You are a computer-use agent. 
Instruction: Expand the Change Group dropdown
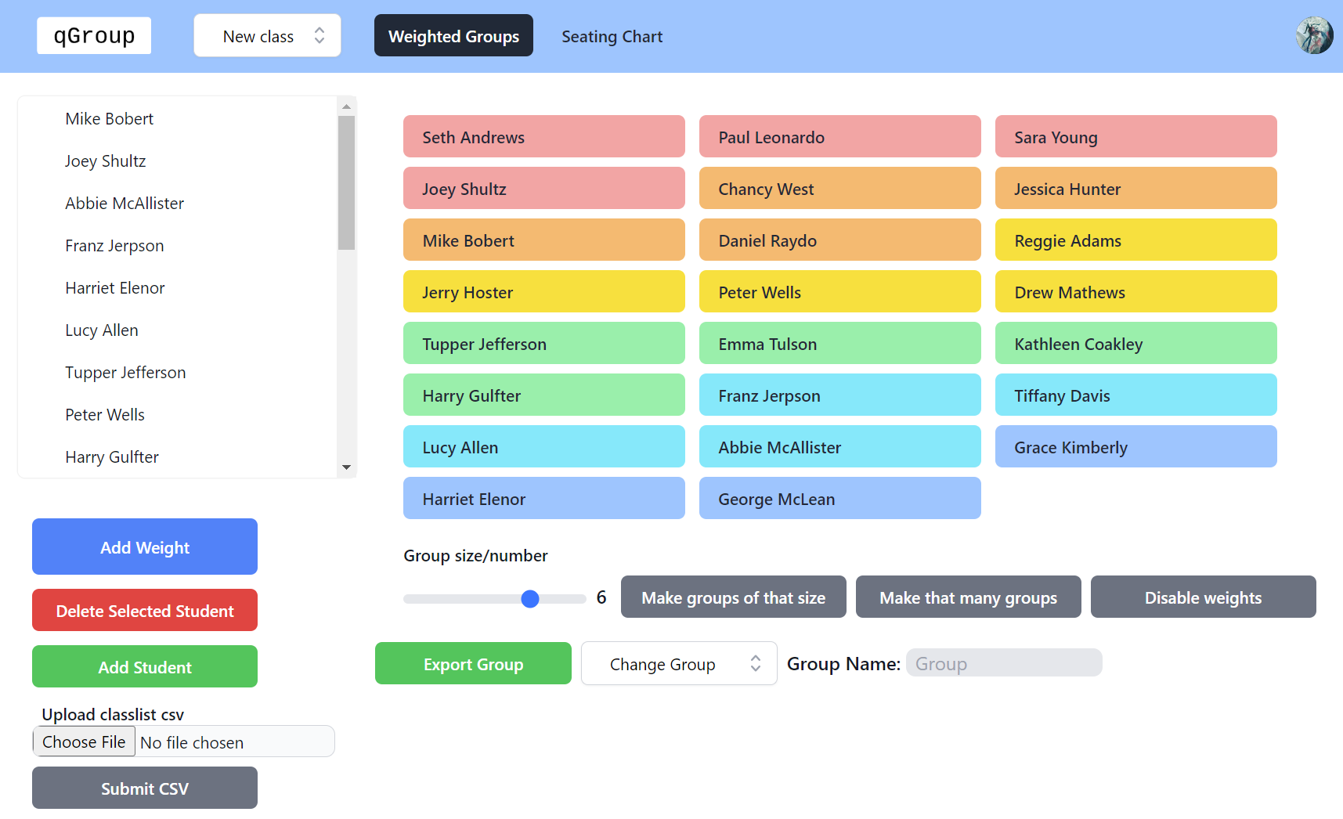[x=678, y=664]
